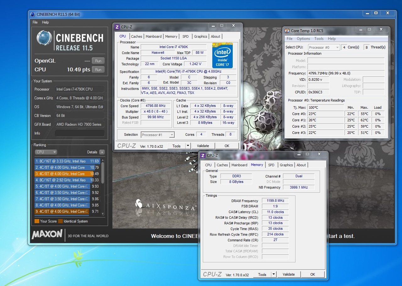This screenshot has width=402, height=286.
Task: Switch to Mainboard tab in top CPU-Z window
Action: [154, 36]
